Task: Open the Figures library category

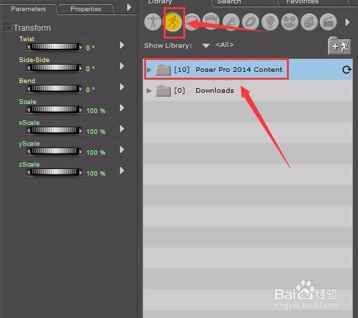Action: click(153, 22)
